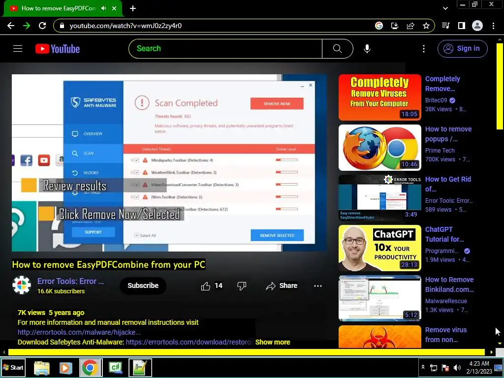Click the page vertical scrollbar thumb

click(500, 86)
